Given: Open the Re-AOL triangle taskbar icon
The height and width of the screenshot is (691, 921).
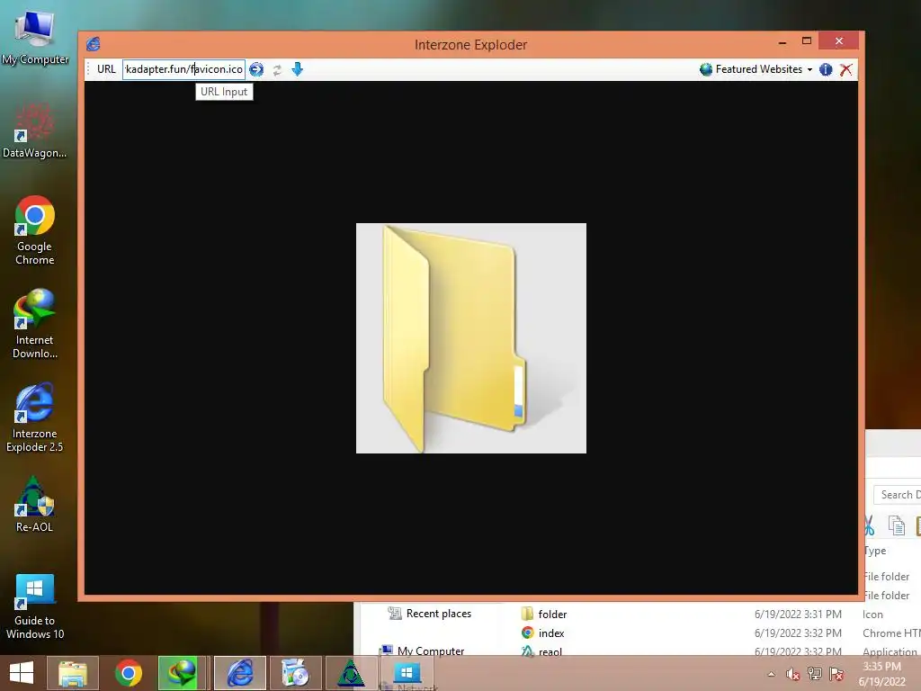Looking at the screenshot, I should pos(350,673).
